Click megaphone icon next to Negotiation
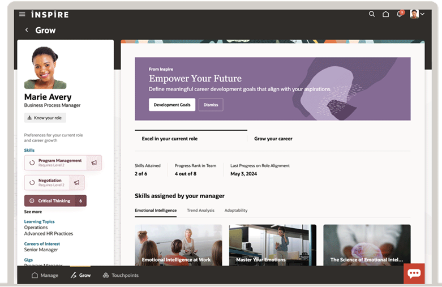 pos(76,182)
